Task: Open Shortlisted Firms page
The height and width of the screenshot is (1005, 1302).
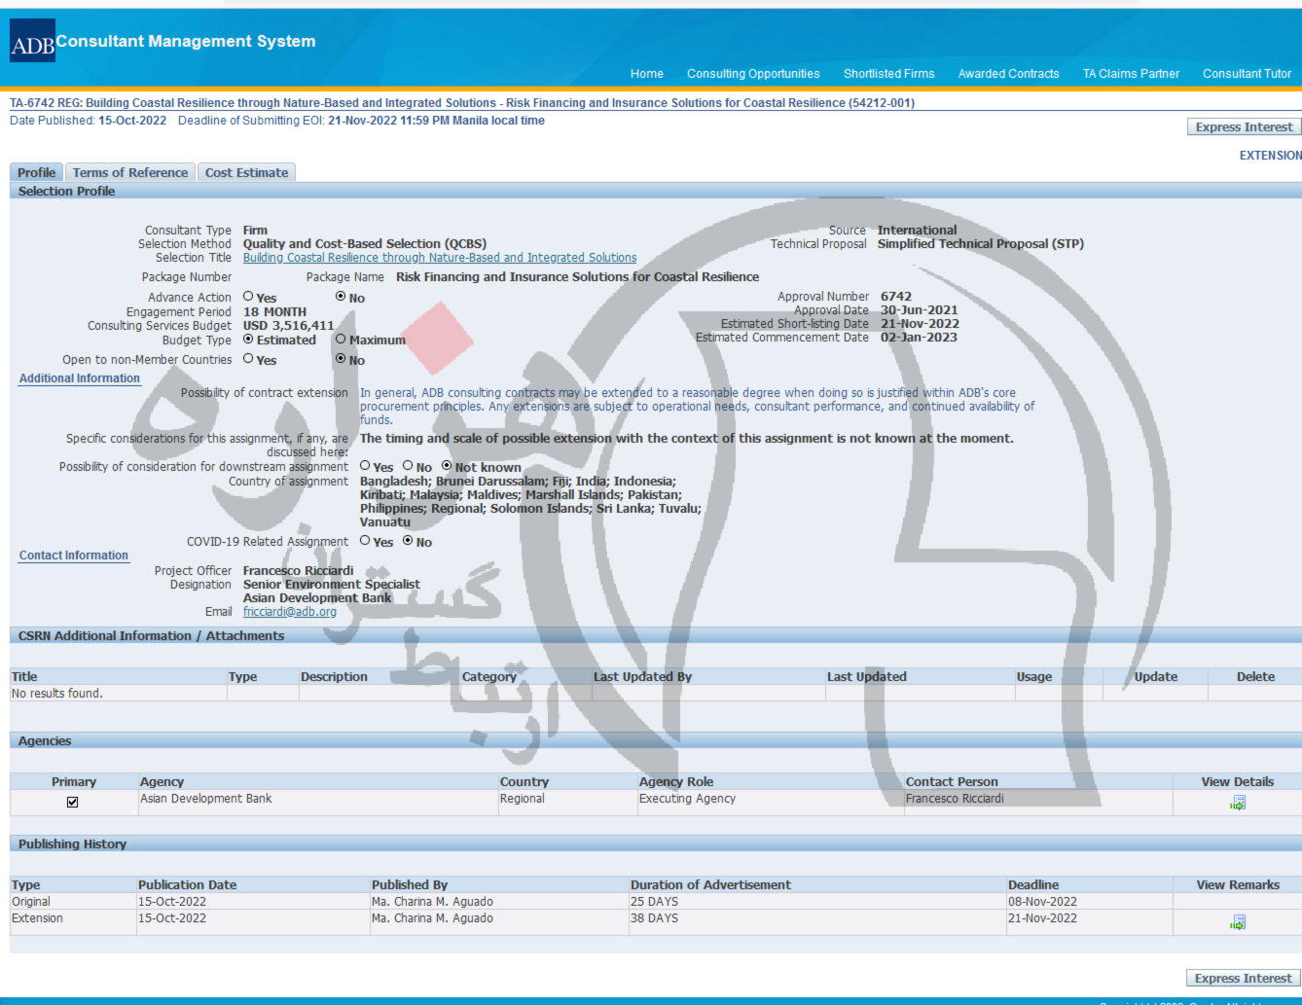Action: (x=888, y=74)
